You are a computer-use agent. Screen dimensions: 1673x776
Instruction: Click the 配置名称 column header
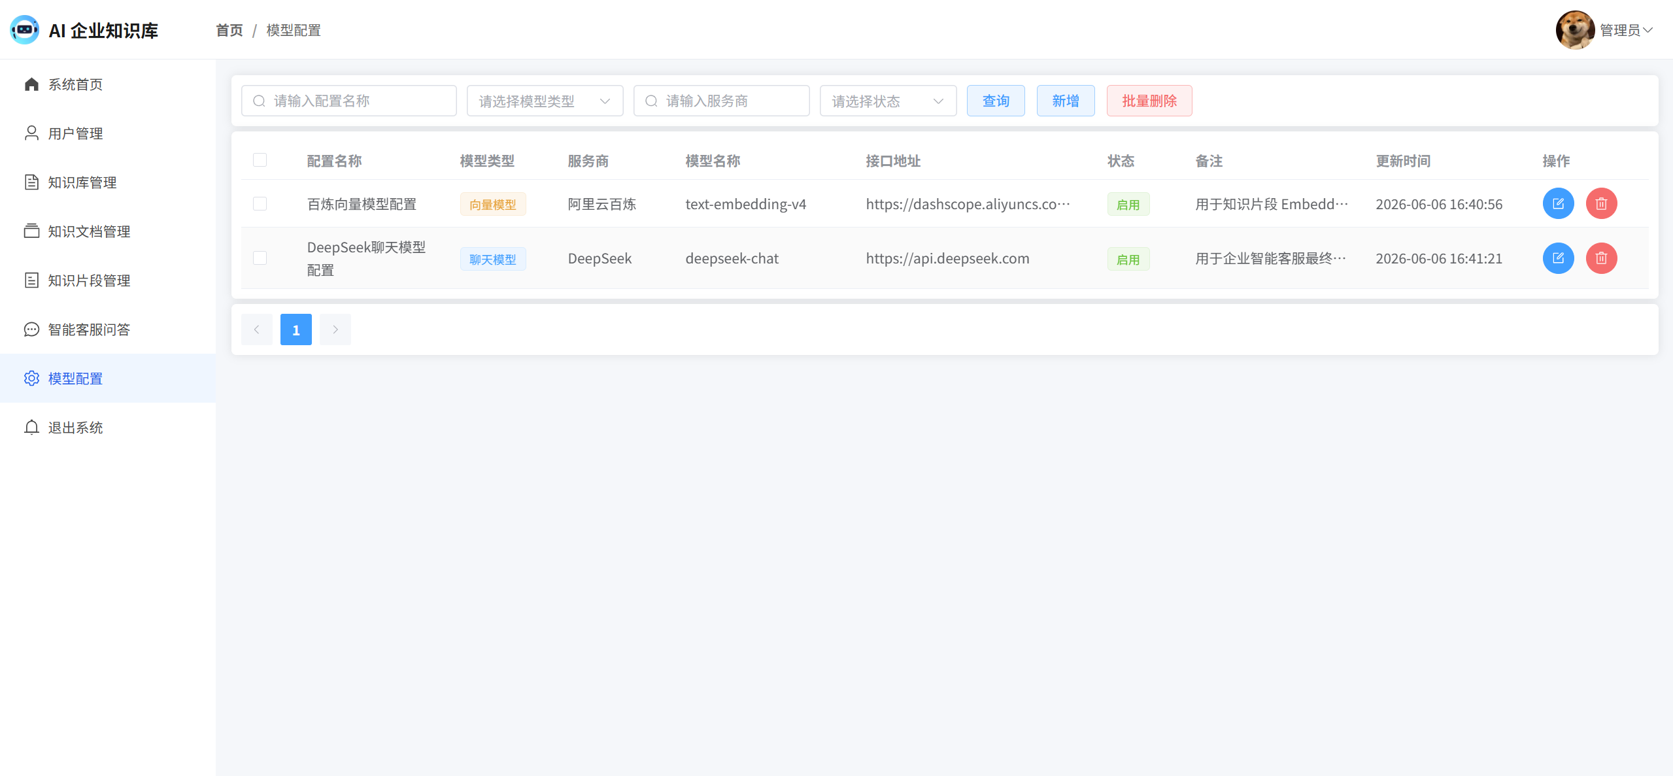pyautogui.click(x=335, y=161)
